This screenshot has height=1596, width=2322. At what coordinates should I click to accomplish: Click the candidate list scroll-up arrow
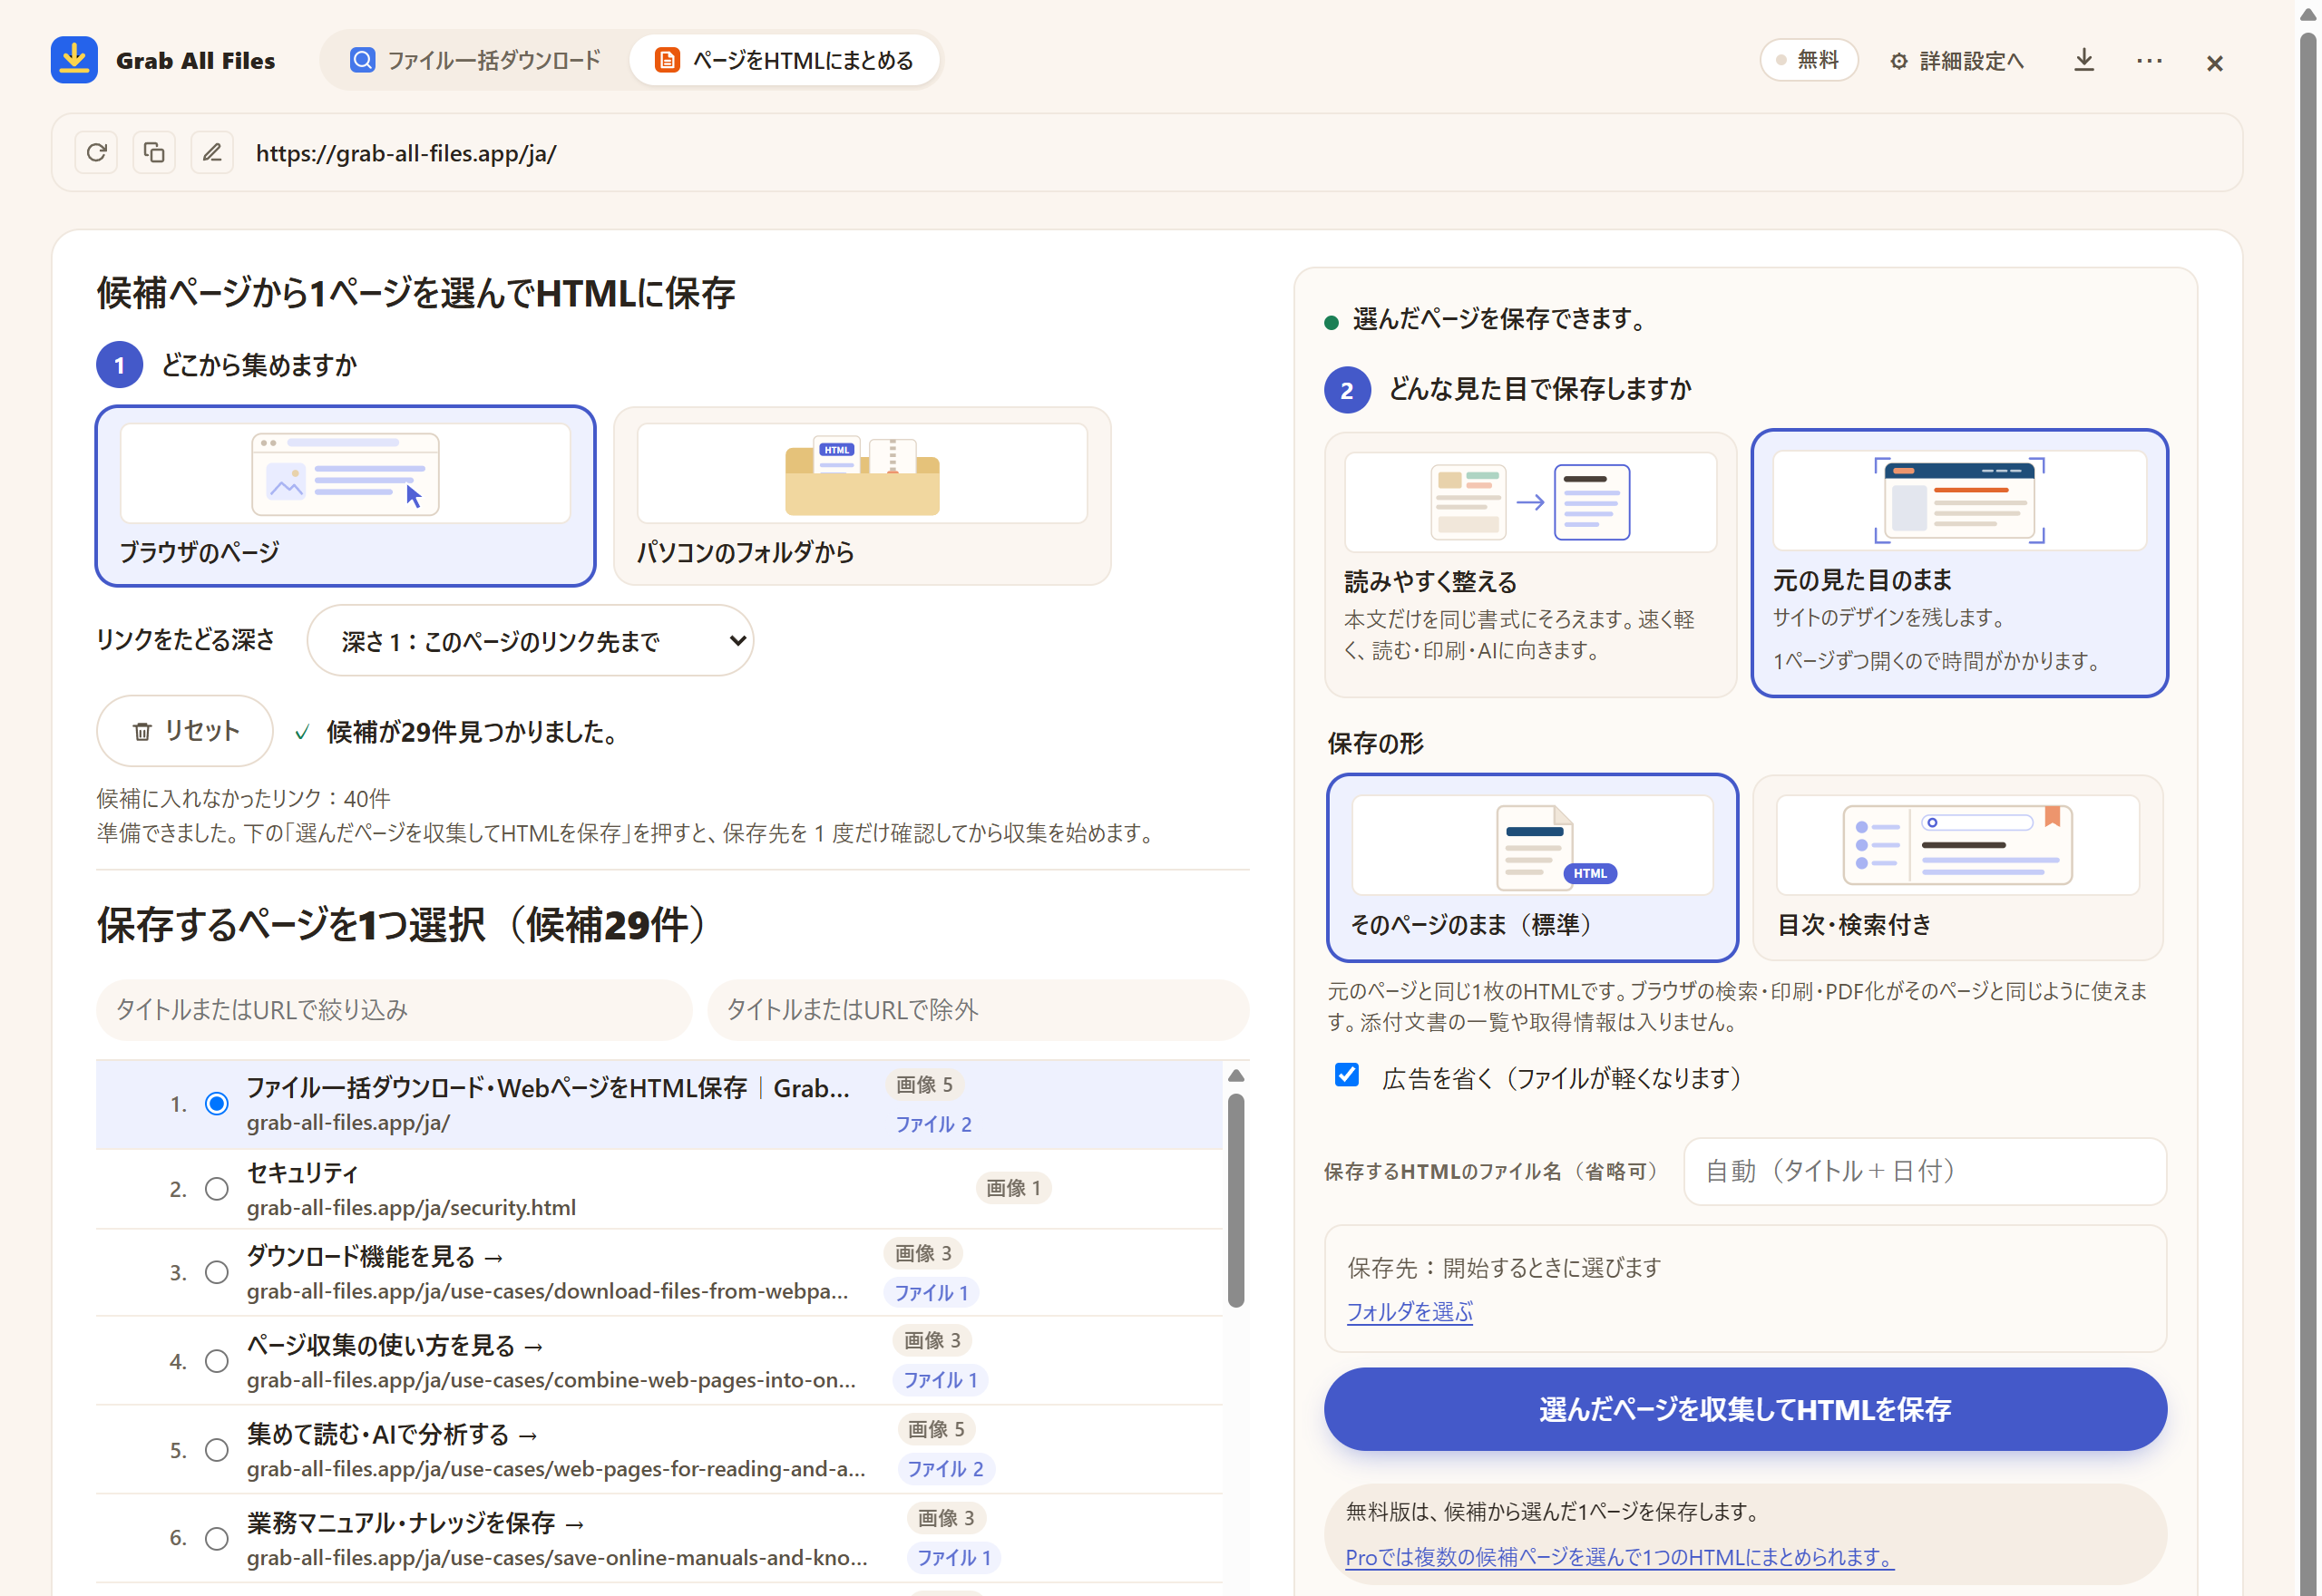[1236, 1076]
